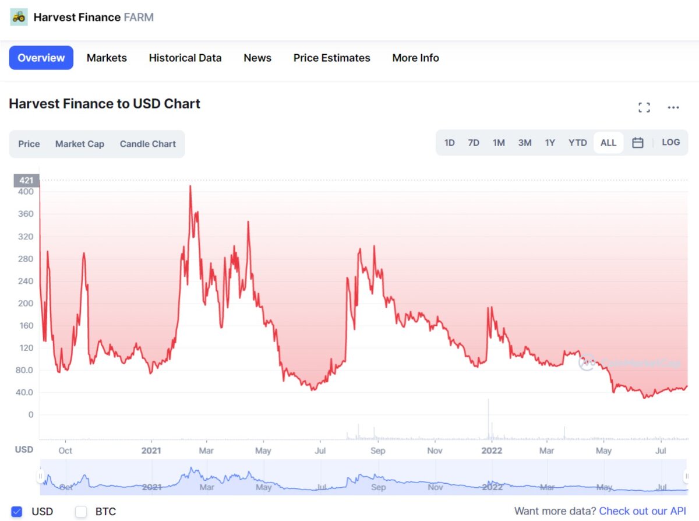Set chart range to YTD
The image size is (699, 521).
pyautogui.click(x=578, y=143)
